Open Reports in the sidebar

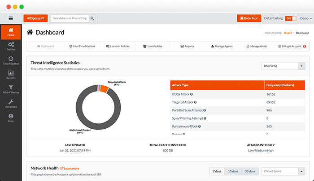click(x=11, y=75)
